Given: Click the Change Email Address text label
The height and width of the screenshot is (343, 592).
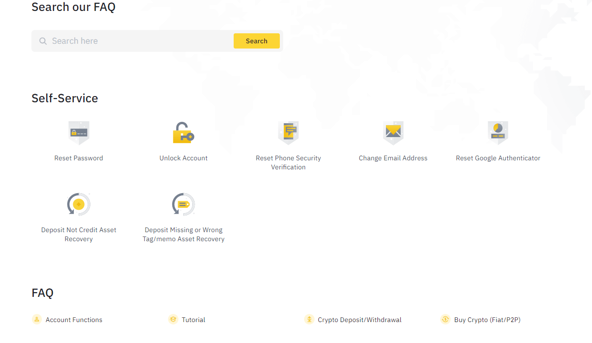Looking at the screenshot, I should [393, 158].
